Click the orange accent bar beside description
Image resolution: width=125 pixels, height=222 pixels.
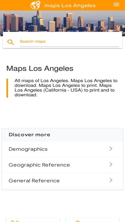[x=7, y=88]
